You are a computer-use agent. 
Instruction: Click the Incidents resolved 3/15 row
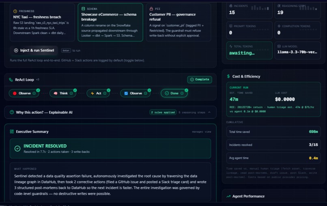click(273, 145)
